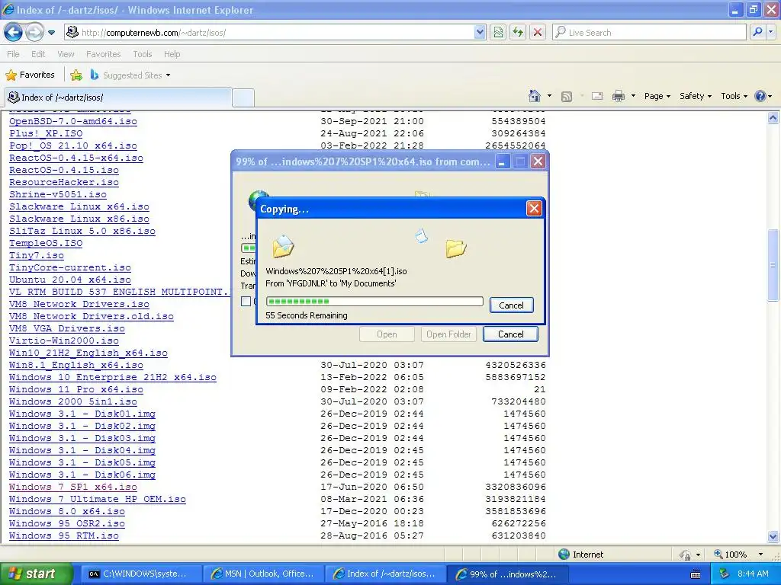Click the Internet zone globe icon

(x=564, y=554)
